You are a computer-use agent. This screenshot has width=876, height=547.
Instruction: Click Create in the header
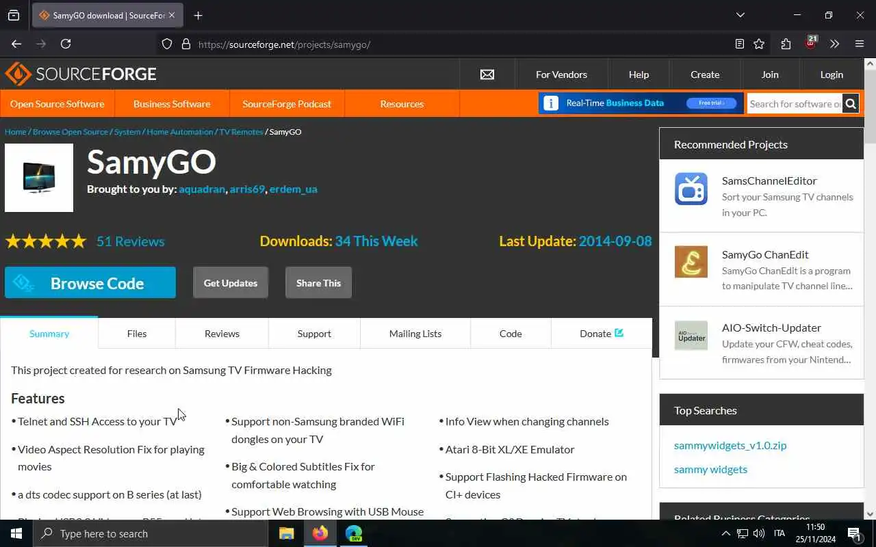click(x=705, y=75)
